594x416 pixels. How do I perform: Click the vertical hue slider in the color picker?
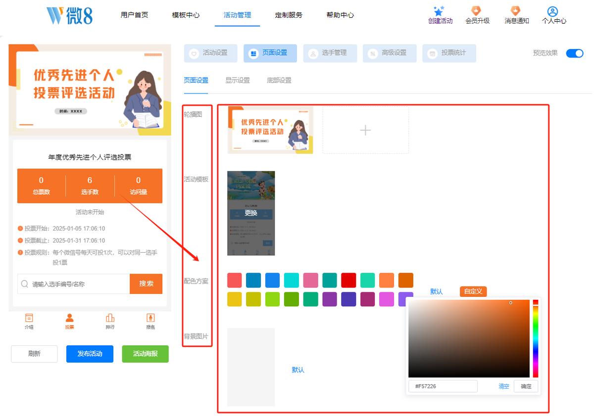[536, 338]
